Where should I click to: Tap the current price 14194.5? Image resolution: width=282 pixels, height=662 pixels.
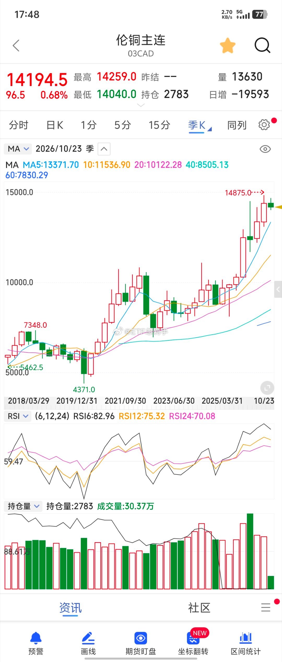click(37, 79)
